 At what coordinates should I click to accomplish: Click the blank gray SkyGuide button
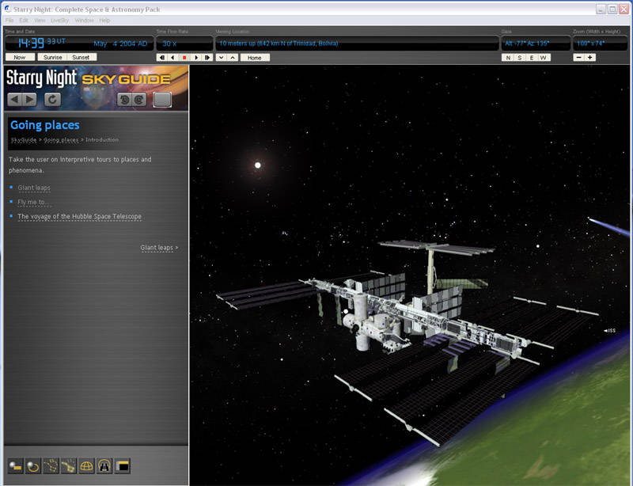[162, 100]
